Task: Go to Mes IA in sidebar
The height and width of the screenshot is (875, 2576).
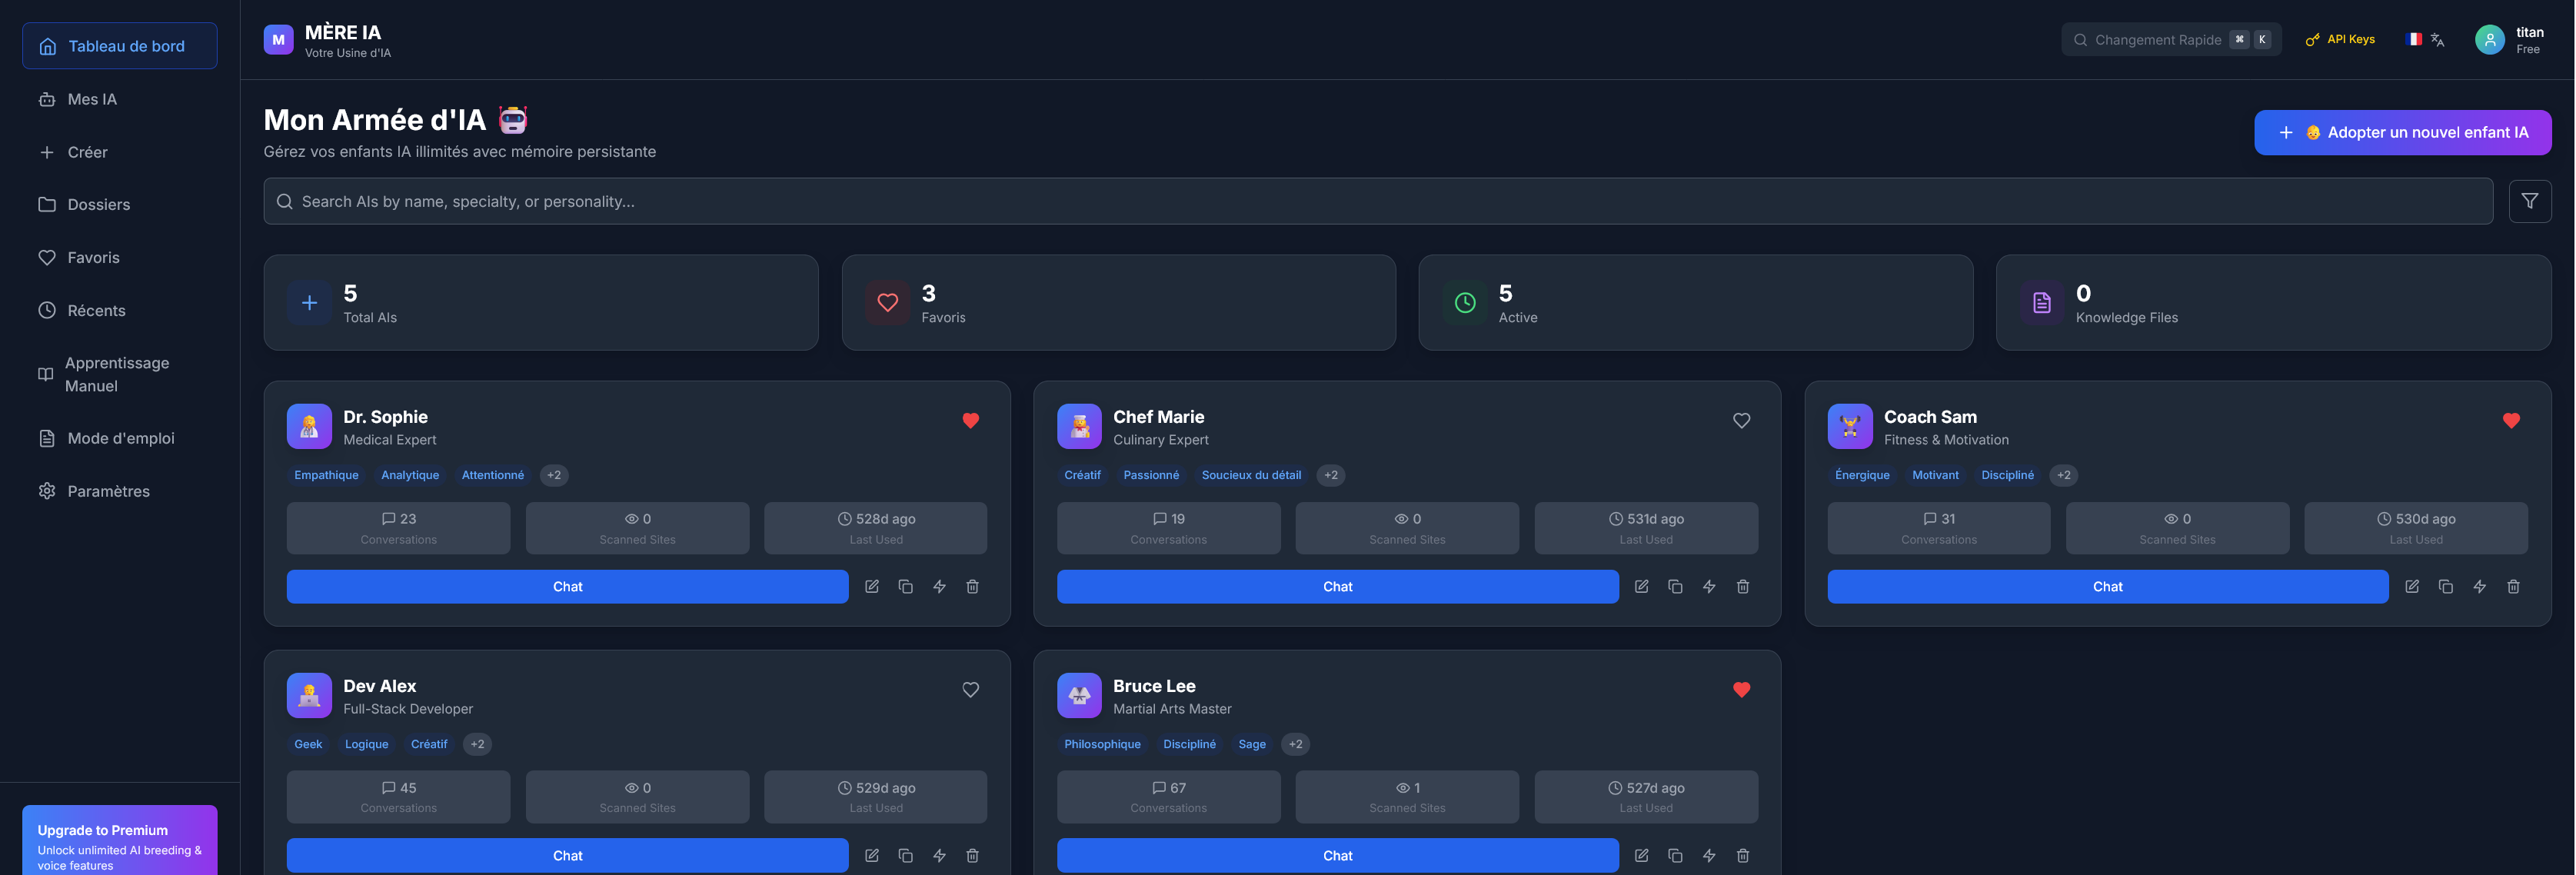Action: point(120,99)
